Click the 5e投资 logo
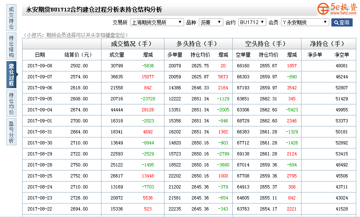Screen dimensions: 360x217 coord(337,9)
